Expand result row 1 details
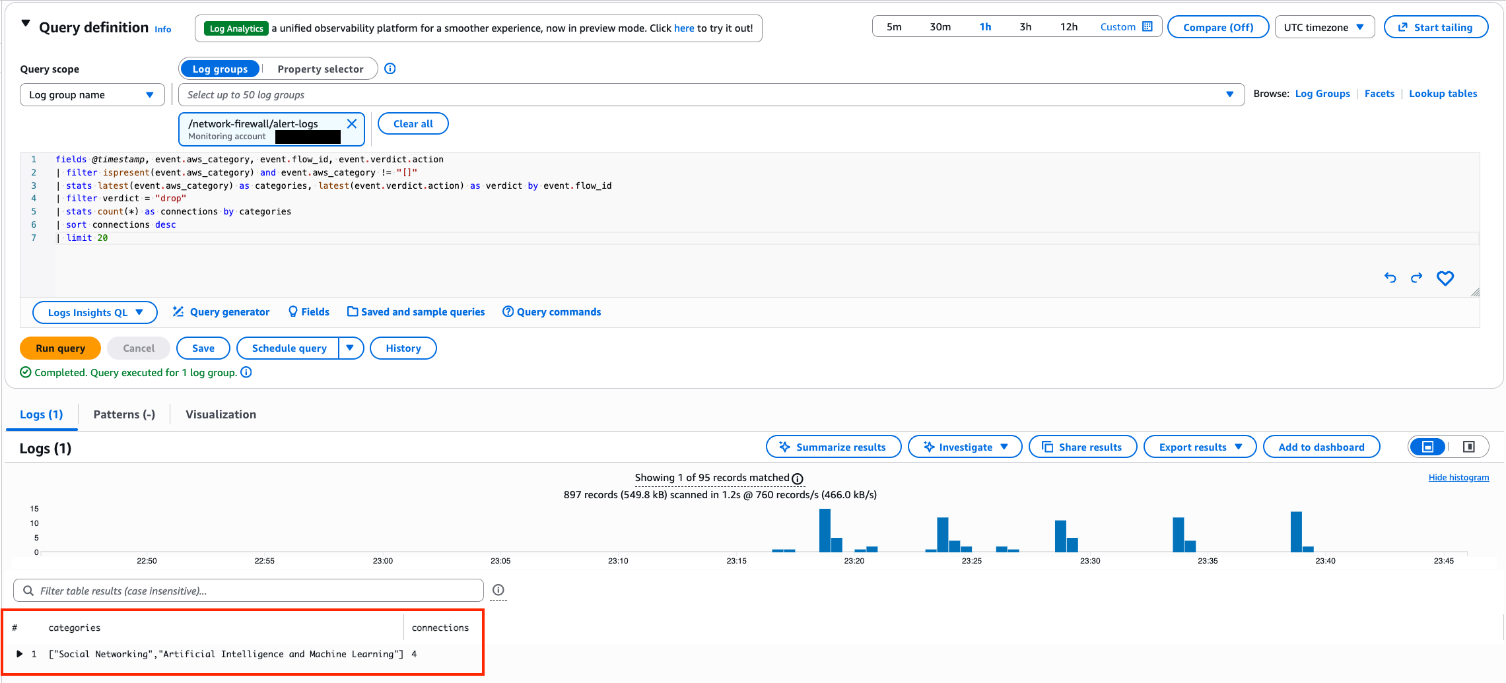This screenshot has width=1506, height=683. click(19, 654)
